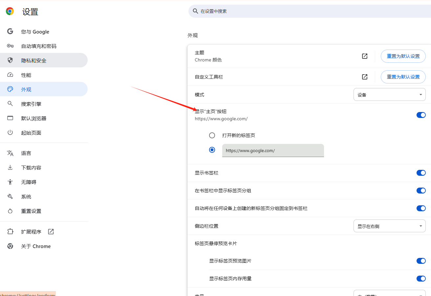Click the accessibility icon for 无障碍
Image resolution: width=431 pixels, height=296 pixels.
[x=10, y=182]
